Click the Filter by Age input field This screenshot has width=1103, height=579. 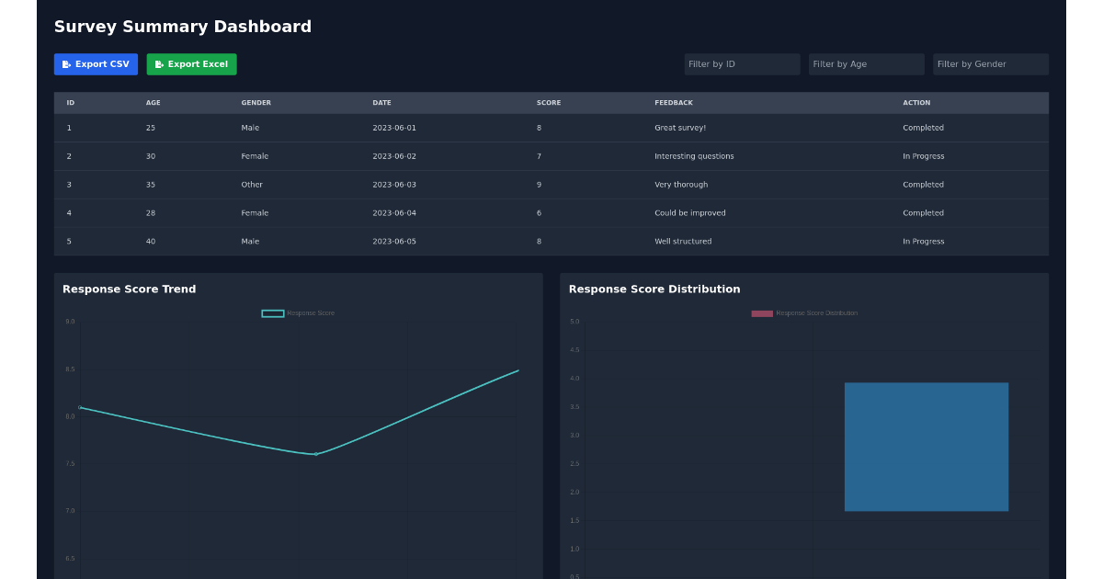point(866,64)
